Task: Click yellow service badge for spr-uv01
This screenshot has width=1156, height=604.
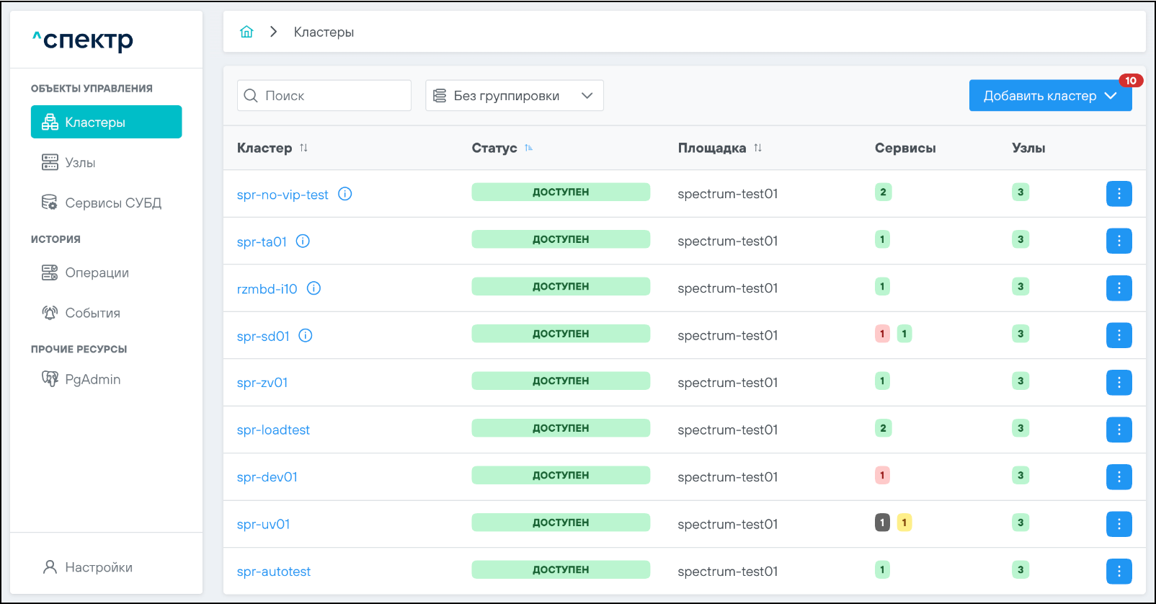Action: (x=904, y=523)
